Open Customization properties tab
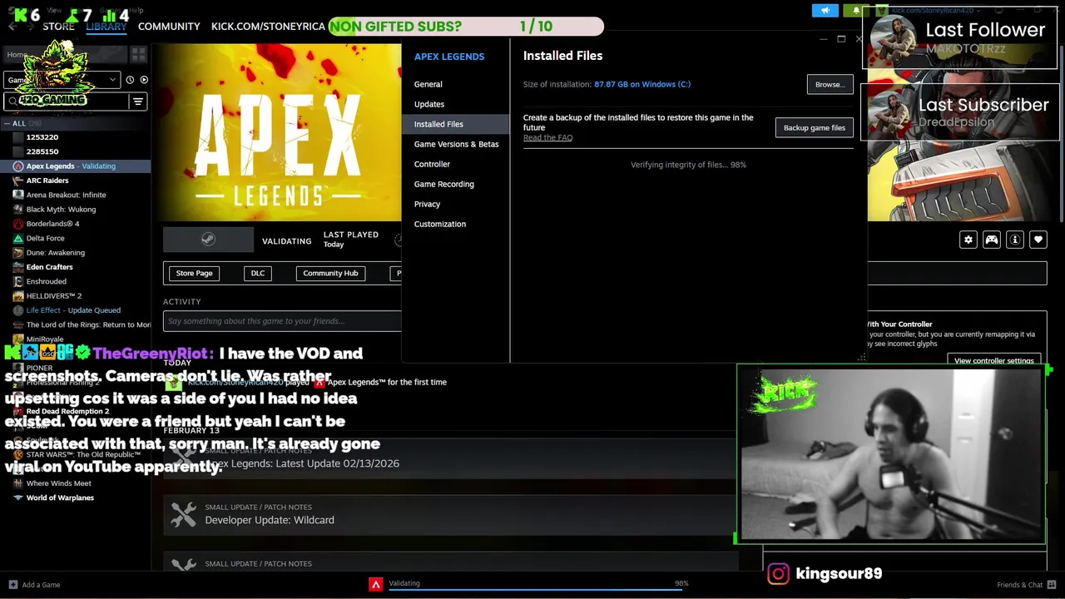The image size is (1065, 599). (440, 224)
